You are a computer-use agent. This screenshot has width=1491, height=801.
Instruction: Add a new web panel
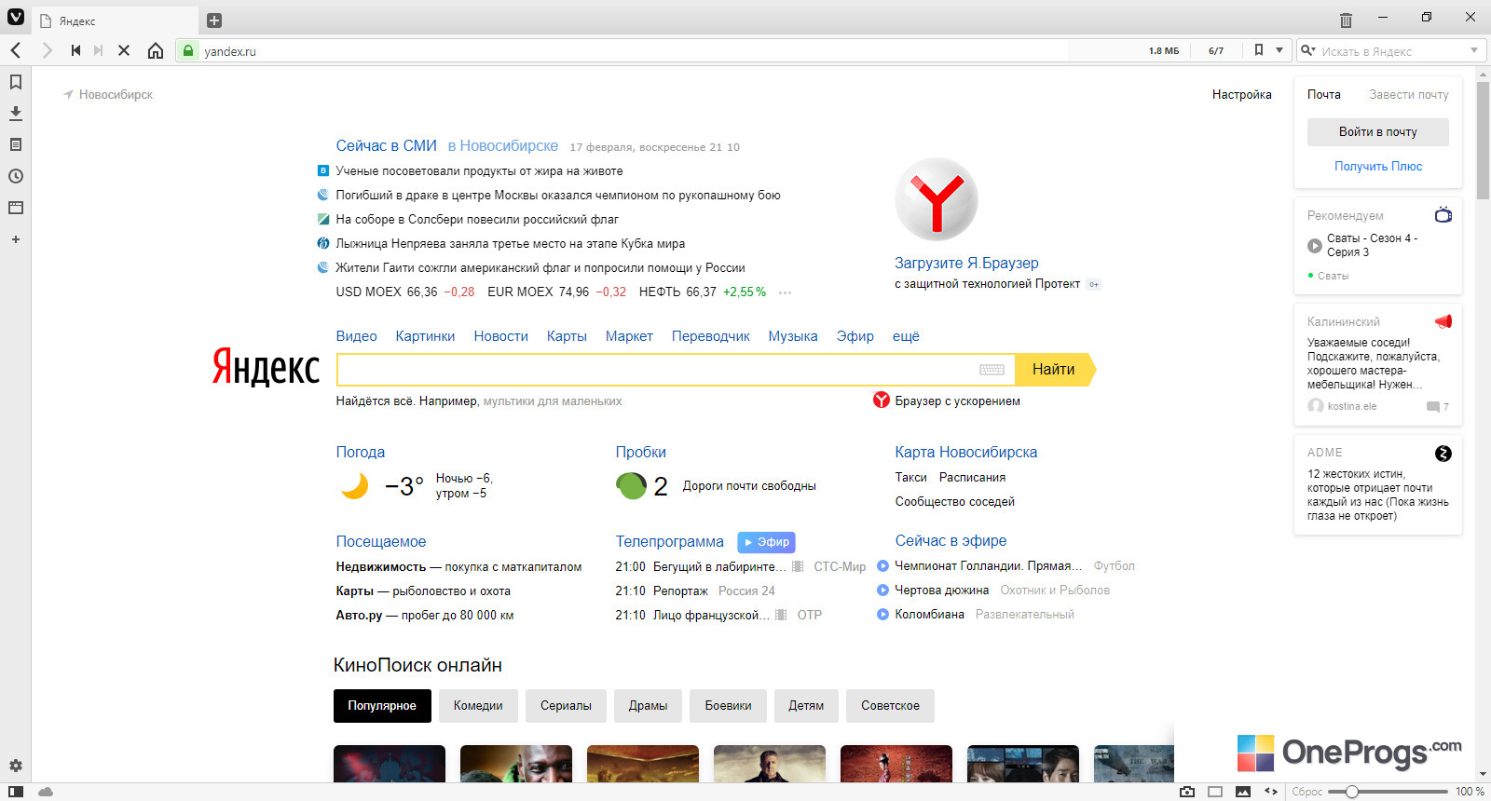tap(16, 239)
